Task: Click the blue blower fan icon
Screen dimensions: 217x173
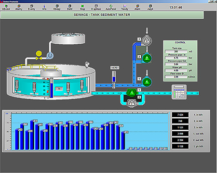Action: click(x=50, y=55)
